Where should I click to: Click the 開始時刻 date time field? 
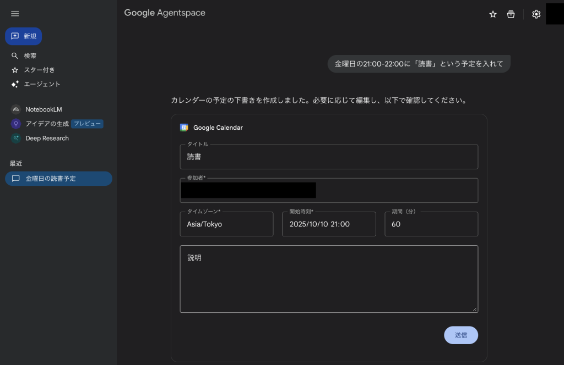[x=329, y=224]
